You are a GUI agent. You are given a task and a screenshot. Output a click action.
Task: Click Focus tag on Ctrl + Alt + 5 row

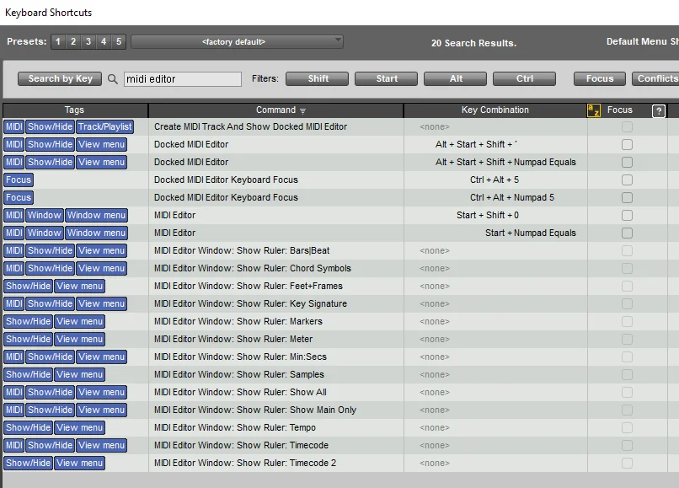click(19, 180)
